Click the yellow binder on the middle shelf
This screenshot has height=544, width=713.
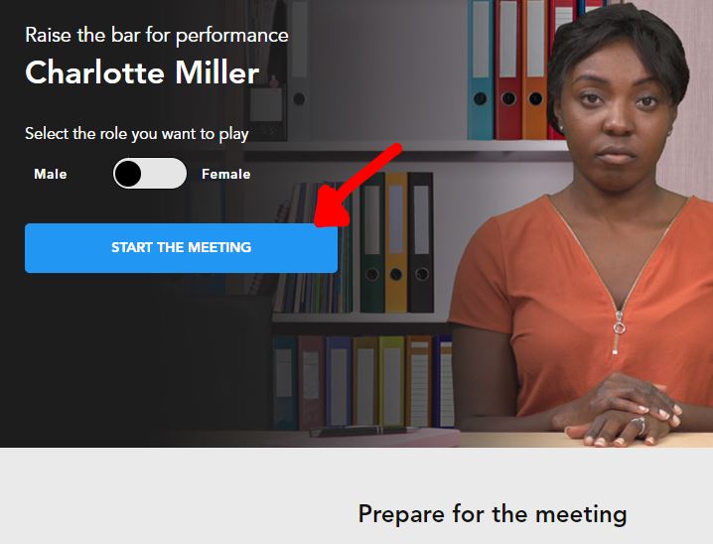[396, 242]
